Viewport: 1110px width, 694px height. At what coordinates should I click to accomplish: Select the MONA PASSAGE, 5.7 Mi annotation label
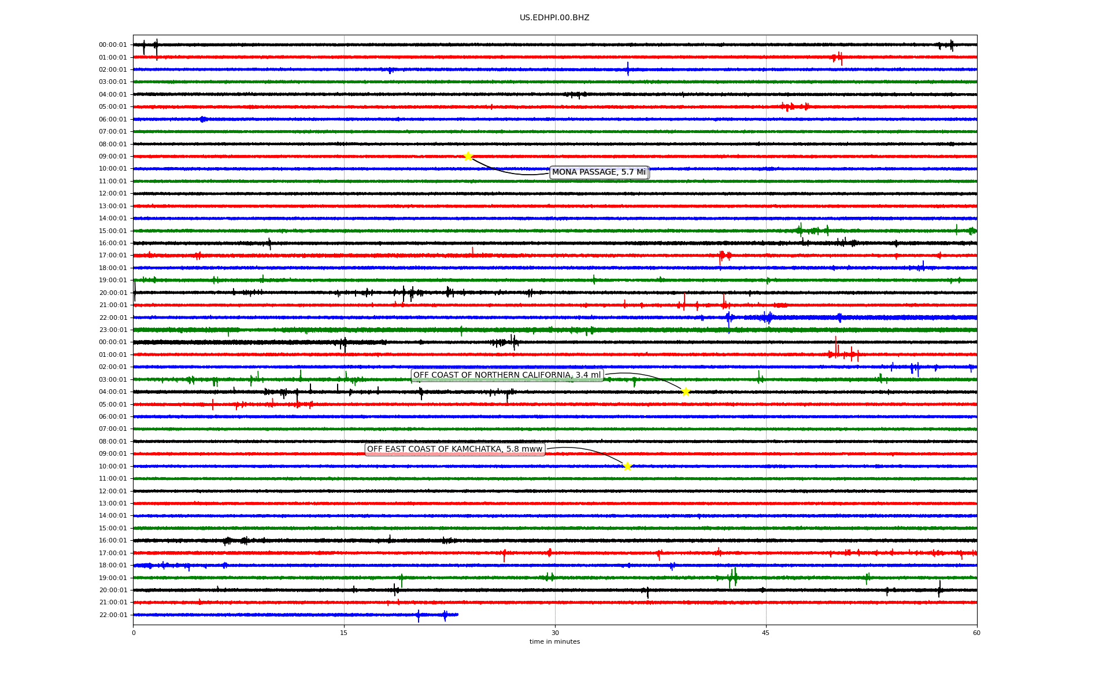click(599, 172)
